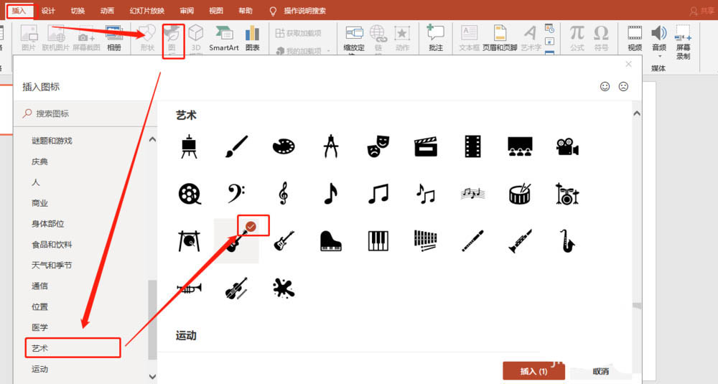
Task: Open the 医学 category
Action: tap(39, 327)
